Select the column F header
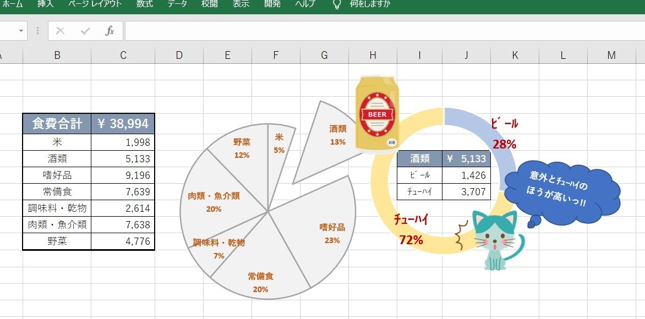The image size is (645, 319). pyautogui.click(x=276, y=56)
